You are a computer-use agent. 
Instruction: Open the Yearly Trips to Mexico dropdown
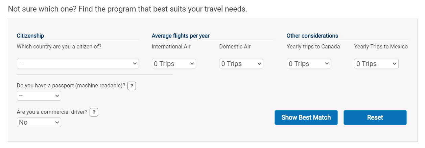coord(376,64)
